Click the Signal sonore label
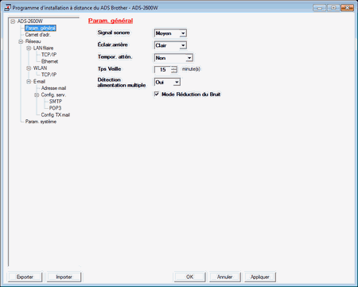Screen dimensions: 358x287 click(114, 33)
